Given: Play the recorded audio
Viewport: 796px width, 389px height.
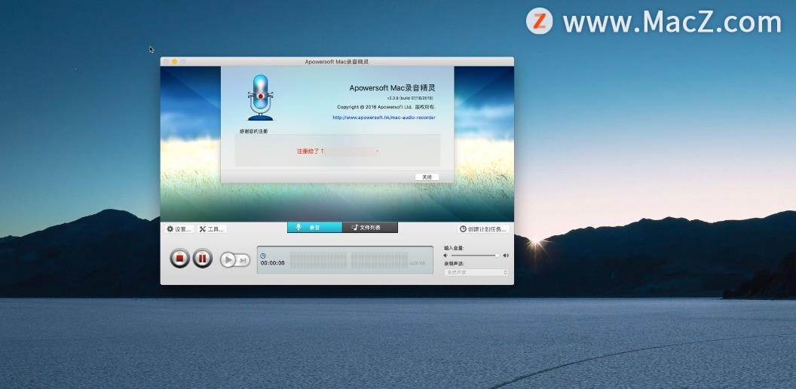Looking at the screenshot, I should coord(228,260).
